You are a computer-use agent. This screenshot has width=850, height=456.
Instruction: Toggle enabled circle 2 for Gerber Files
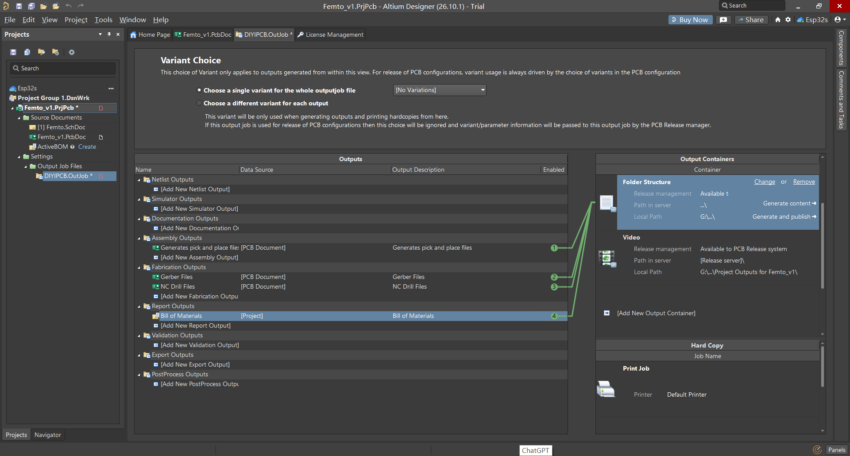click(554, 277)
